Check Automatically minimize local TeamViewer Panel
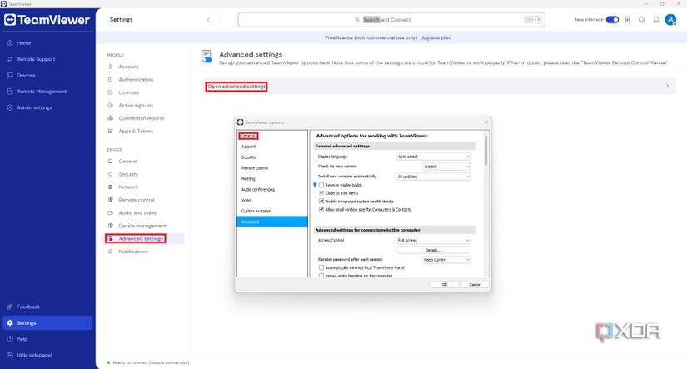 click(x=321, y=267)
